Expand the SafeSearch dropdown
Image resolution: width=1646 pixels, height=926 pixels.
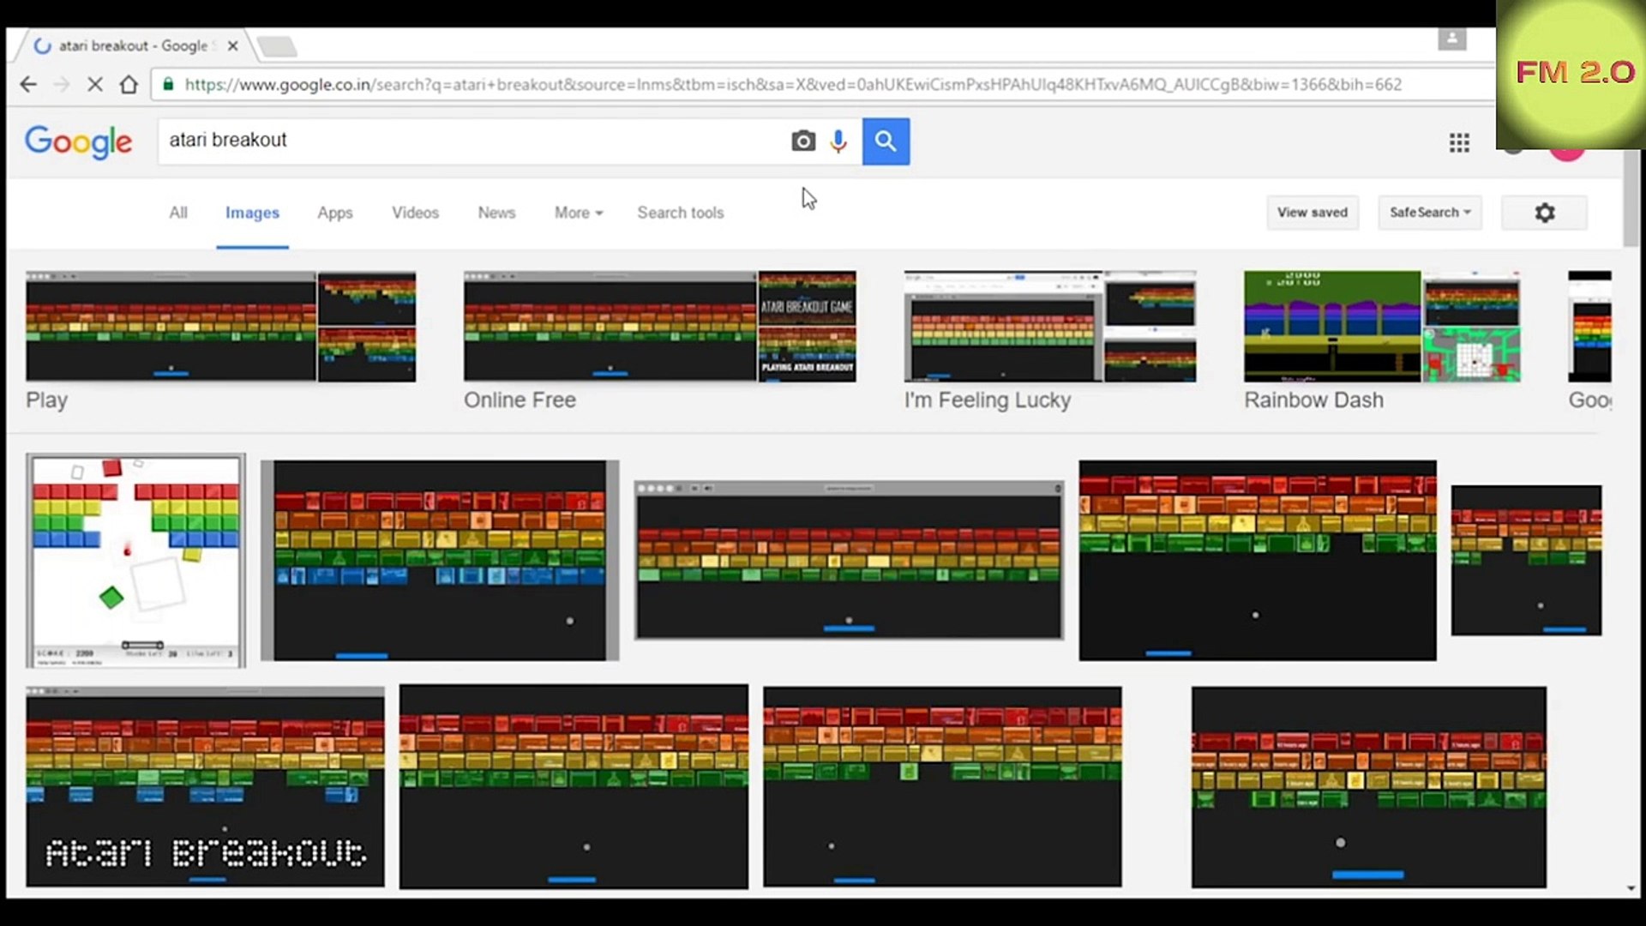pos(1429,213)
